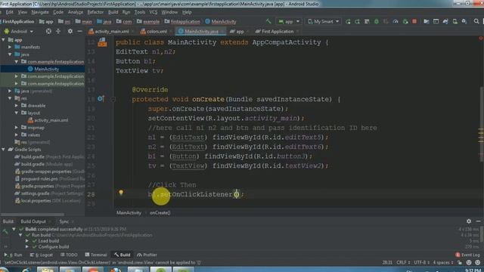This screenshot has width=484, height=272.
Task: Open the Run menu
Action: point(126,12)
